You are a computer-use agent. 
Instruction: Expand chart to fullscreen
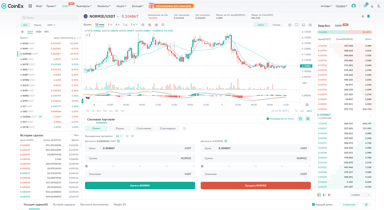pyautogui.click(x=297, y=25)
